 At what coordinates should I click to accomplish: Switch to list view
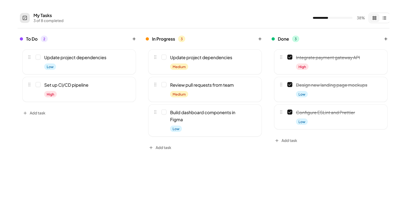coord(384,18)
